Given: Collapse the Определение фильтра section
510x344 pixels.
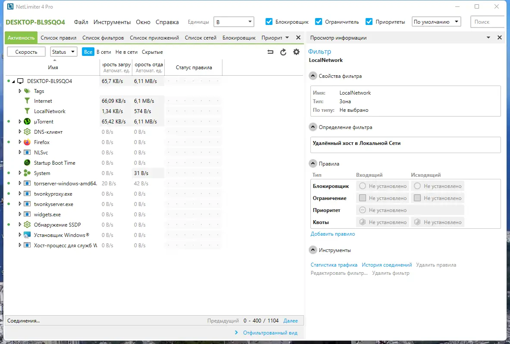Looking at the screenshot, I should [313, 127].
